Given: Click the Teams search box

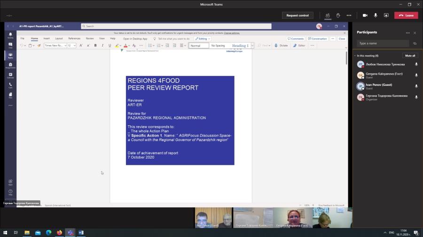Looking at the screenshot, I should tap(176, 26).
